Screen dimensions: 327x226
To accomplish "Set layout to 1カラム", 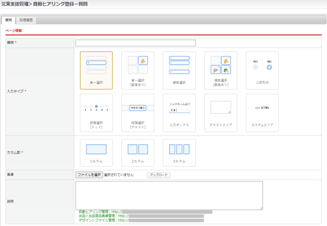I will [96, 153].
